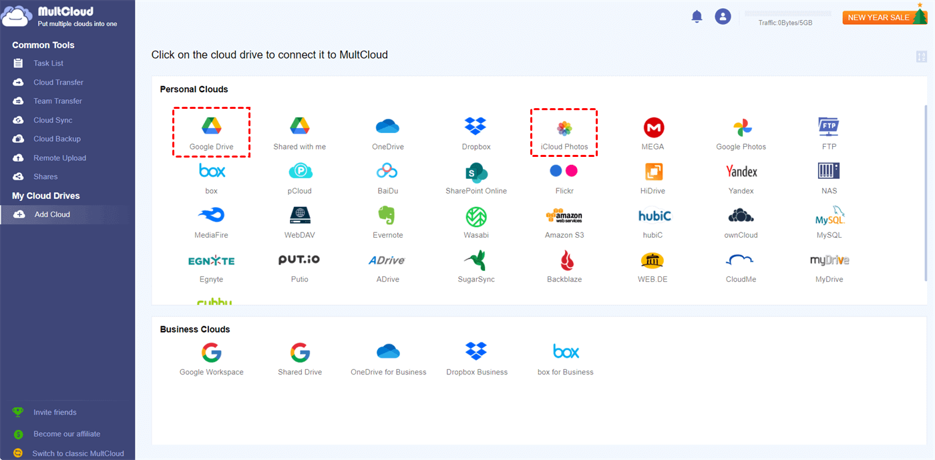The height and width of the screenshot is (460, 935).
Task: Click the Personal Clouds list scrollbar
Action: pos(925,192)
